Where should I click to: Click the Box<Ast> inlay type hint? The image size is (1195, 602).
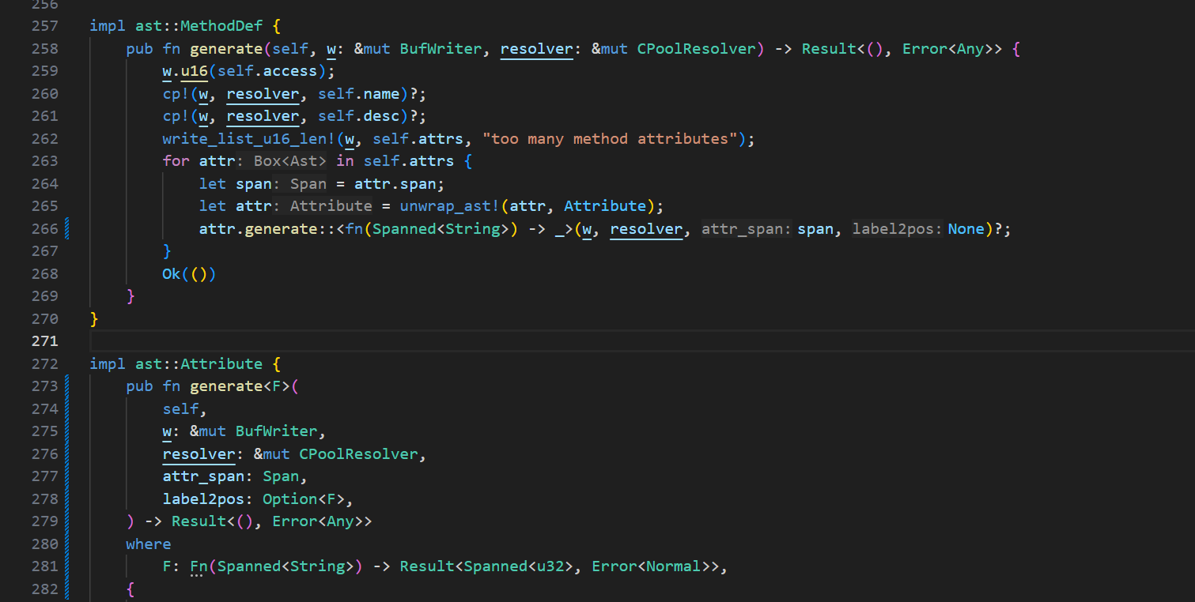[x=289, y=161]
